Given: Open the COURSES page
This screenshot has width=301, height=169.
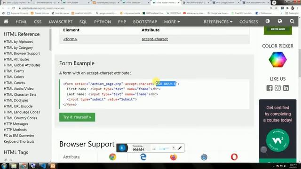Looking at the screenshot, I should [248, 22].
